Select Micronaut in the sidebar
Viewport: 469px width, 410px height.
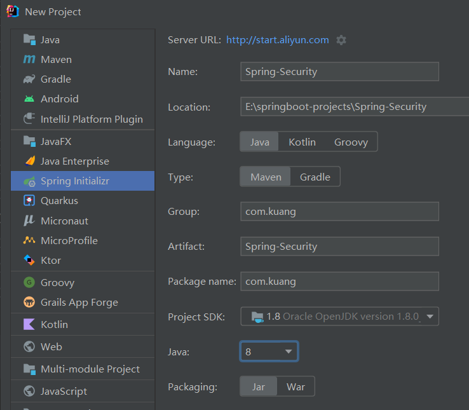point(83,221)
